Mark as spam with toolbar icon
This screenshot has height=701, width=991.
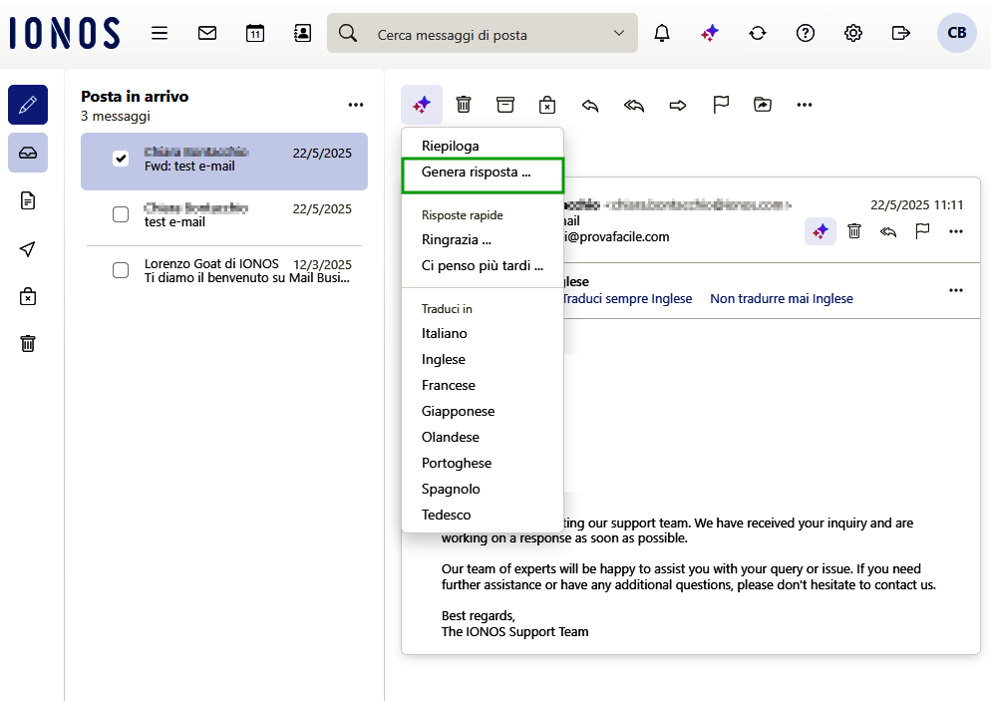[547, 105]
